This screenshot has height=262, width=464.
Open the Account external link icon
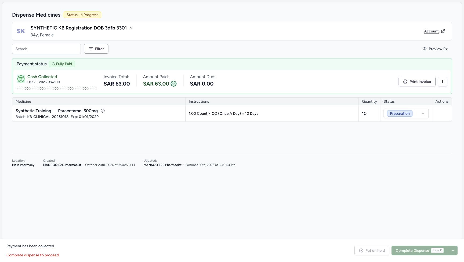tap(443, 31)
